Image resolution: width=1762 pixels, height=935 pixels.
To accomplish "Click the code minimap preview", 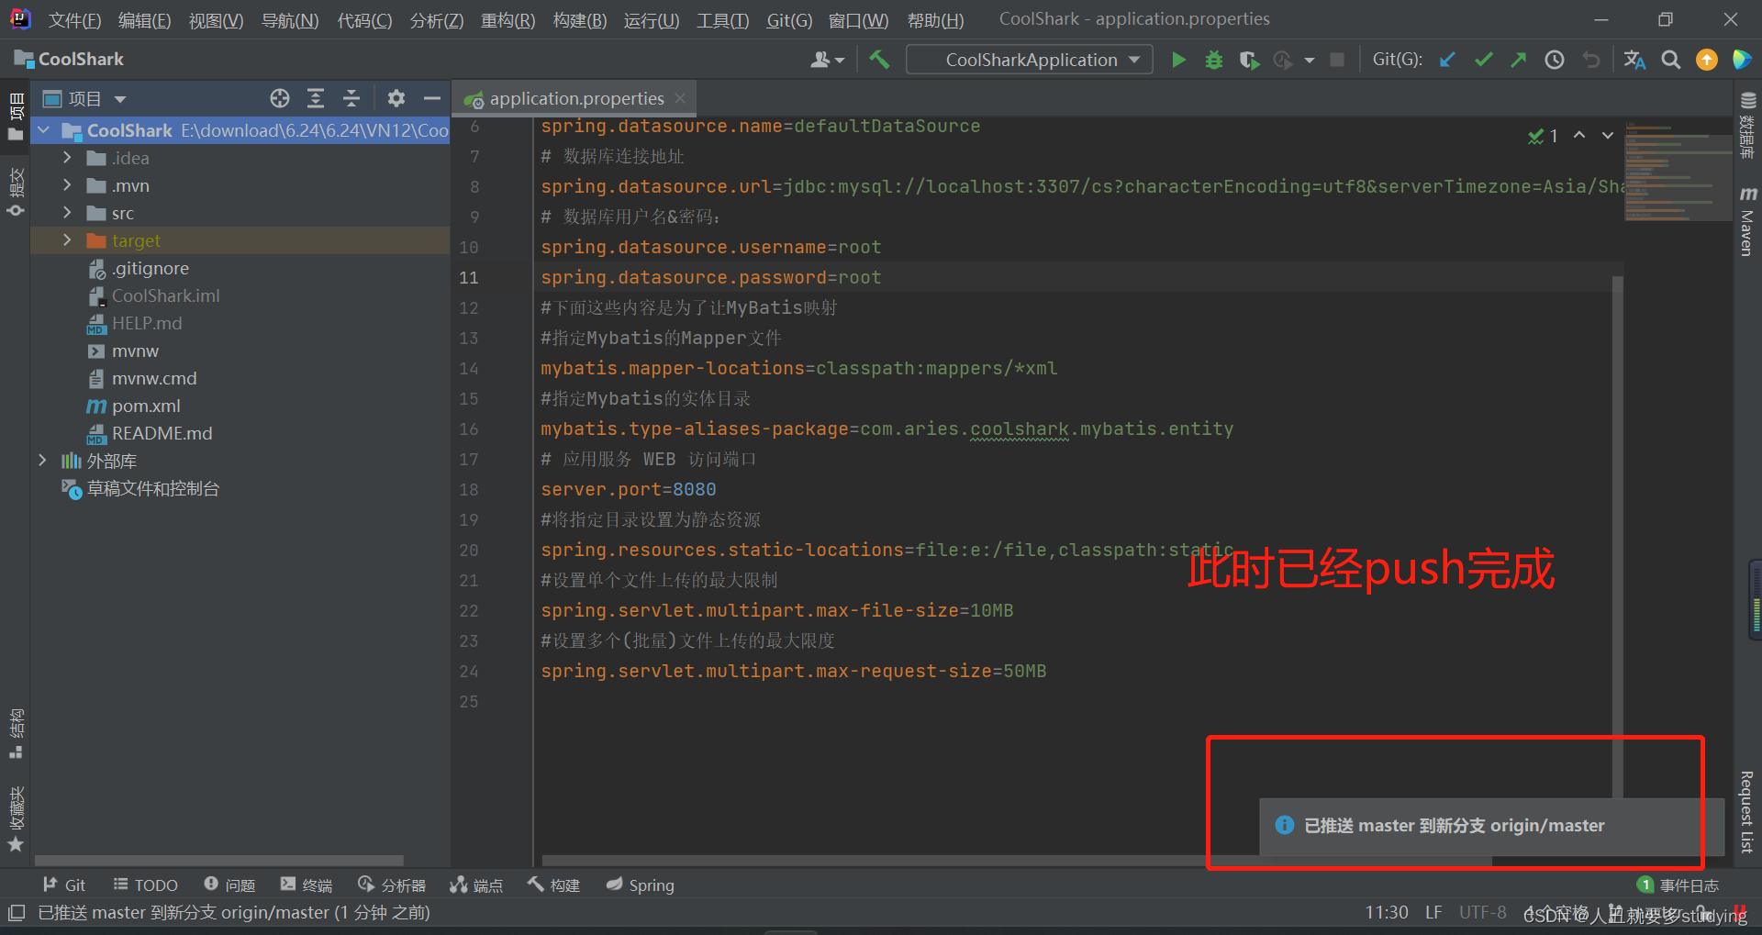I will 1677,173.
